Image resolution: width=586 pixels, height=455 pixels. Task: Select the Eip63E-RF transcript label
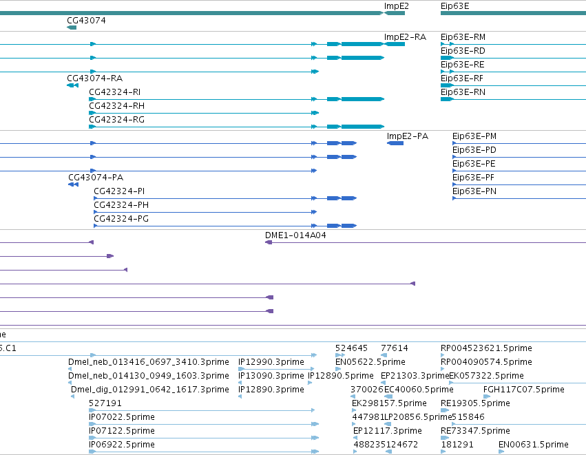(x=462, y=78)
